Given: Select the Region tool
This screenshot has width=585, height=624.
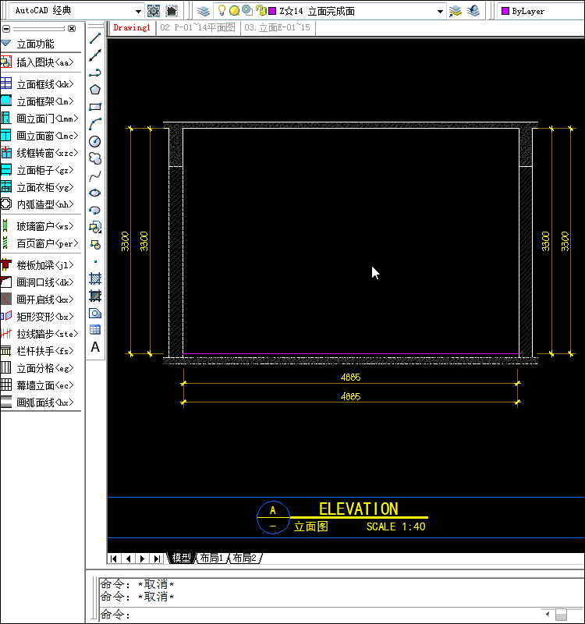Looking at the screenshot, I should point(95,314).
